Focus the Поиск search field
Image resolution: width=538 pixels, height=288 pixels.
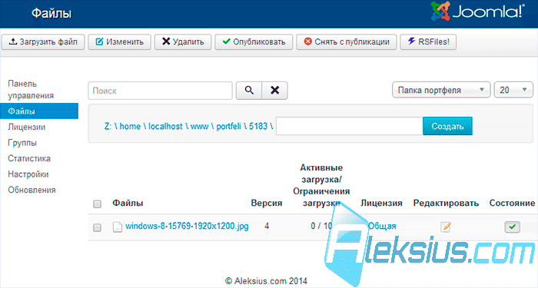point(160,91)
